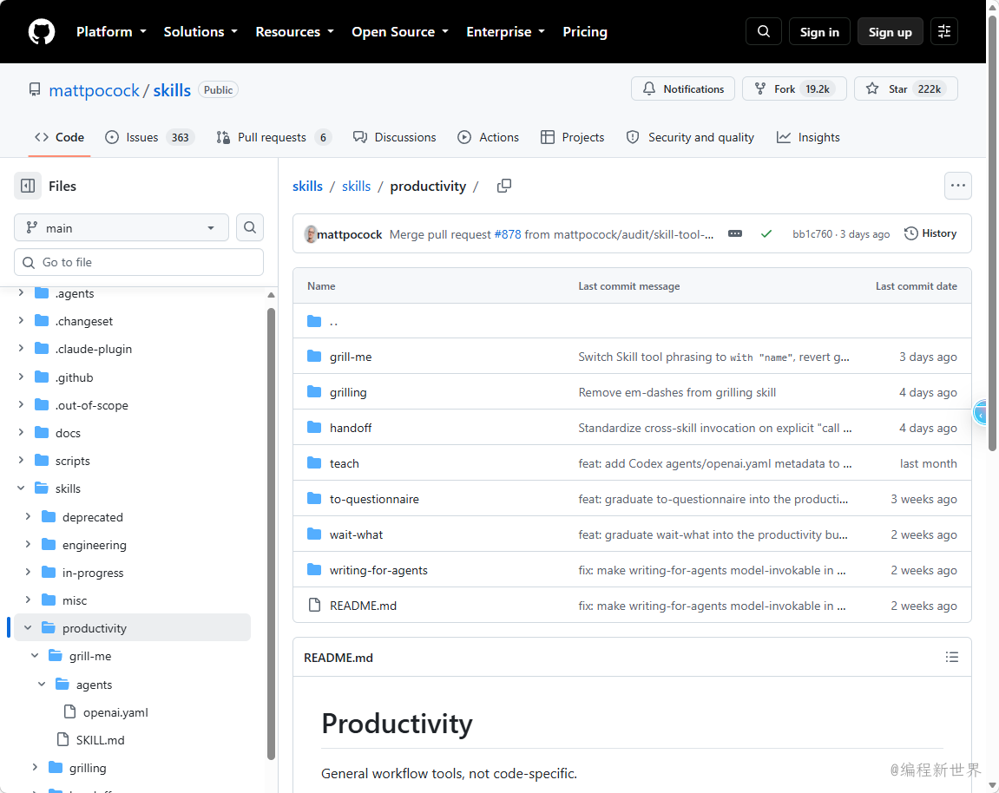Expand the grilling folder chevron in tree
The width and height of the screenshot is (999, 793).
pyautogui.click(x=35, y=768)
